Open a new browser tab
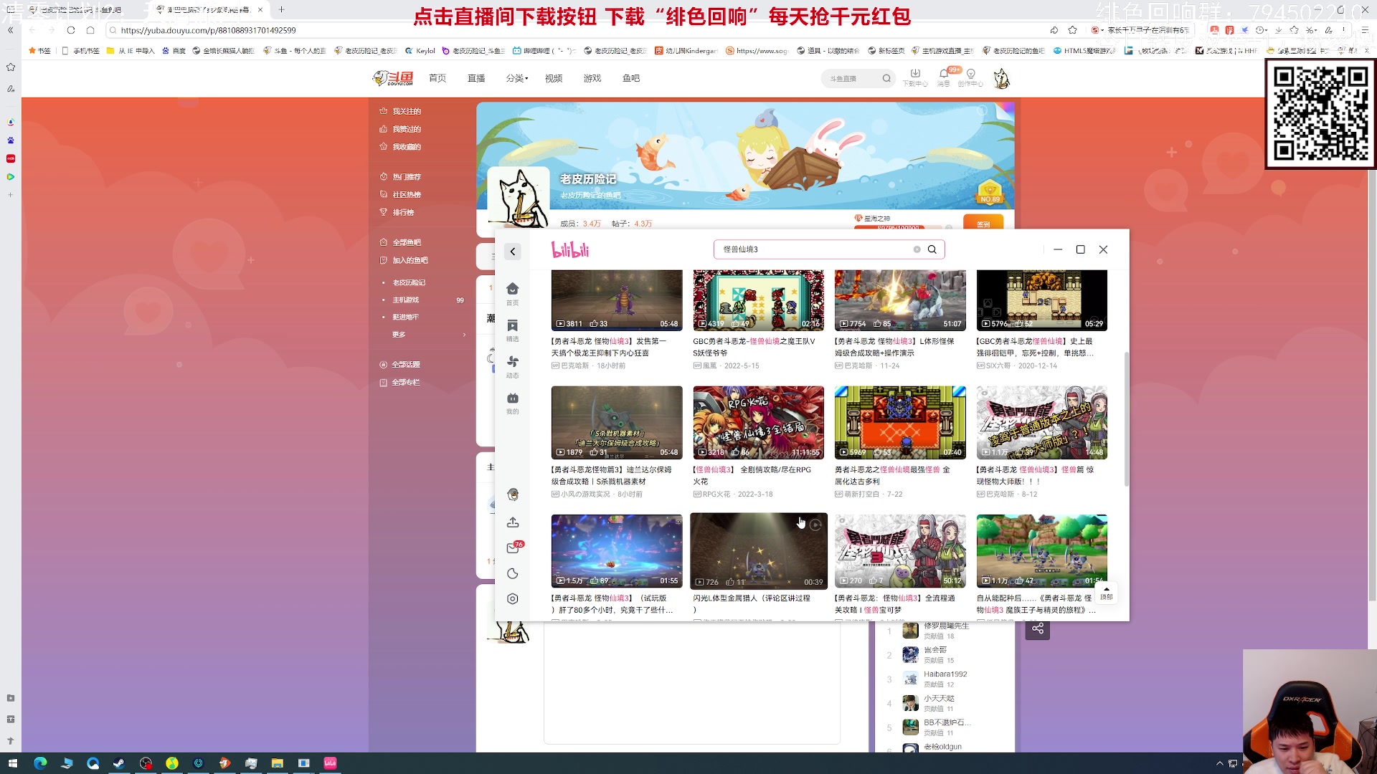Image resolution: width=1377 pixels, height=774 pixels. point(282,9)
